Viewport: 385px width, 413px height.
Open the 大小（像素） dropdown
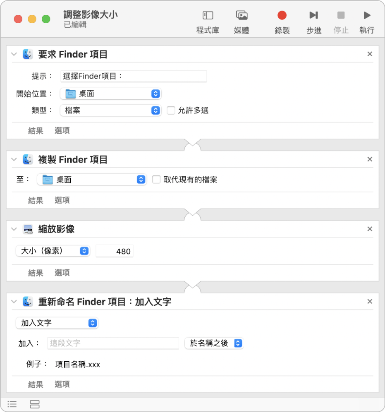click(x=53, y=251)
